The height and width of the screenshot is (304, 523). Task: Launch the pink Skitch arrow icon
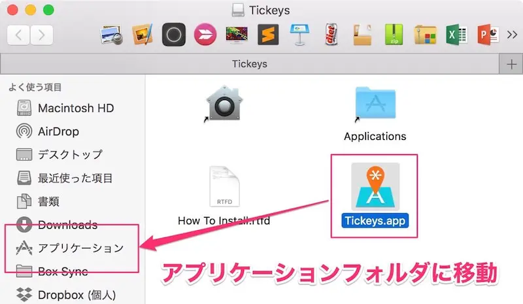(x=205, y=35)
